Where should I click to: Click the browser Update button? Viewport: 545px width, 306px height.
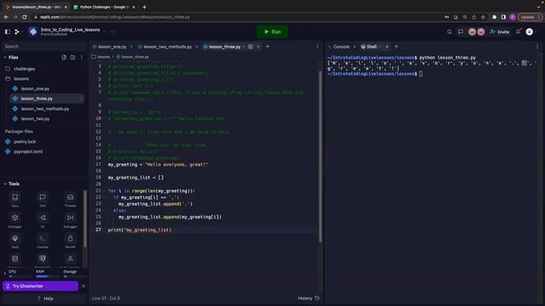coord(530,17)
